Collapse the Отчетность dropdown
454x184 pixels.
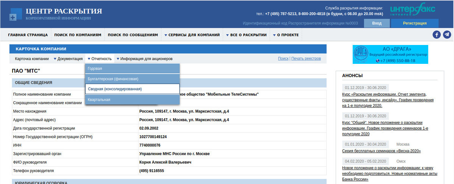(100, 59)
